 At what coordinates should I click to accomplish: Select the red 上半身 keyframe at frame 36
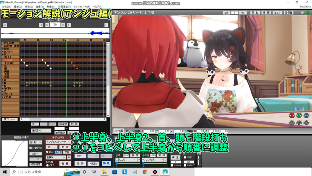click(x=69, y=60)
